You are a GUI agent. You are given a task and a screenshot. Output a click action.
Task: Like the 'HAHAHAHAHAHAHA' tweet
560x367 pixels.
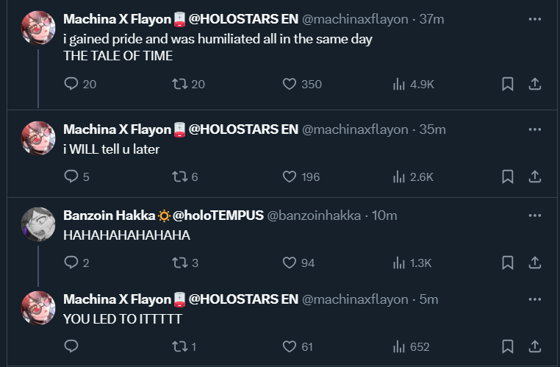coord(290,262)
